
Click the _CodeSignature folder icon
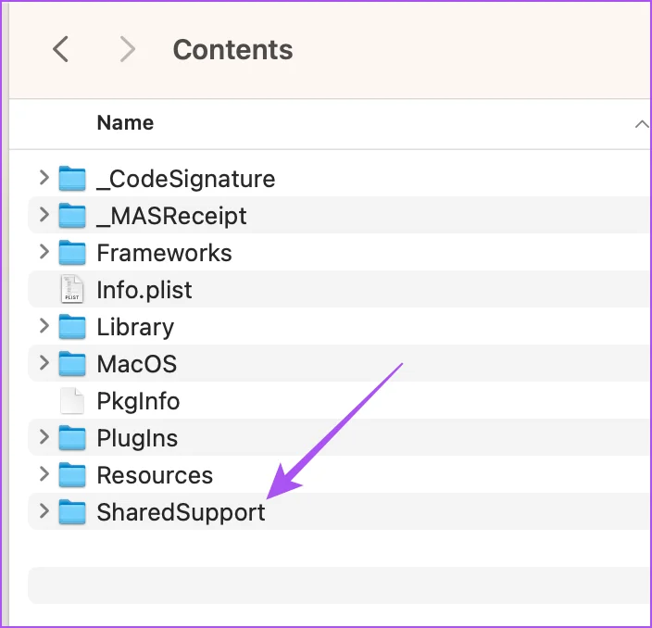[x=72, y=179]
